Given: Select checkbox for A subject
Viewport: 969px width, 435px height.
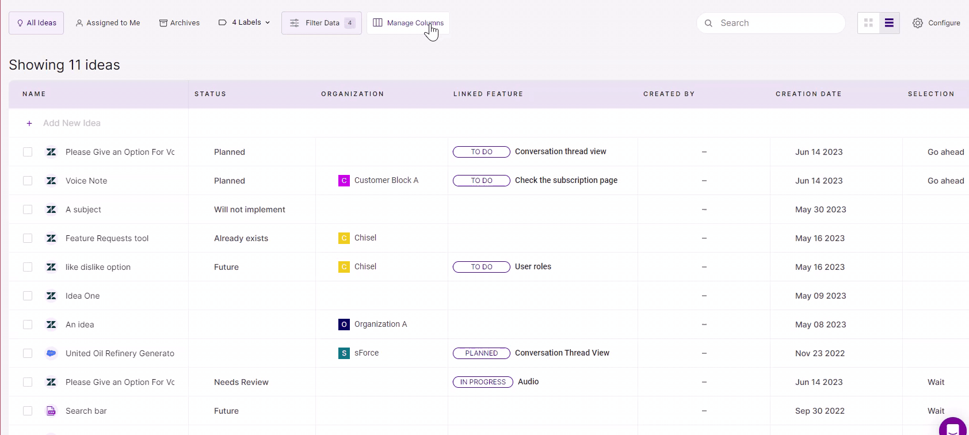Looking at the screenshot, I should coord(28,209).
